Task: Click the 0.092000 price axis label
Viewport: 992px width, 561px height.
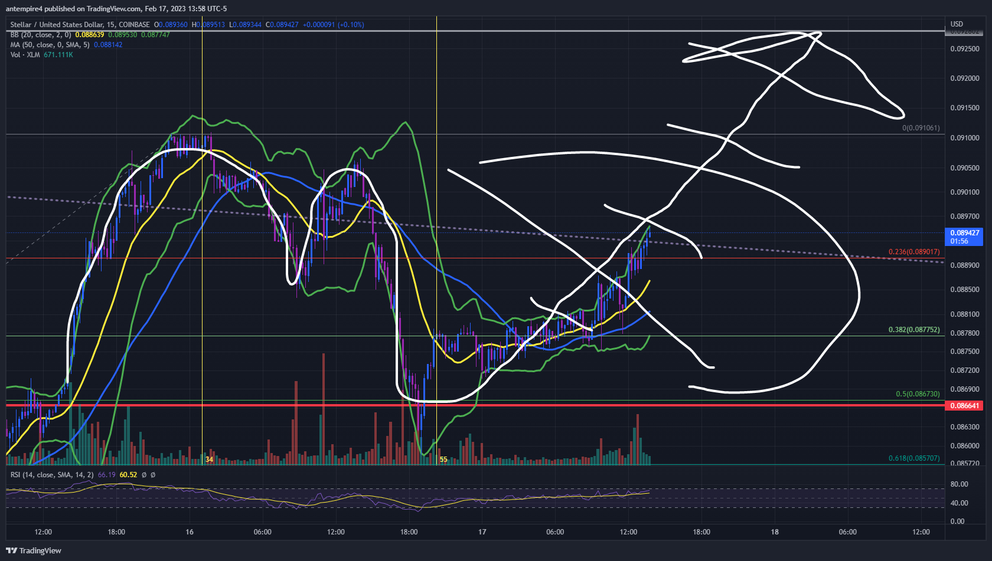Action: 965,78
